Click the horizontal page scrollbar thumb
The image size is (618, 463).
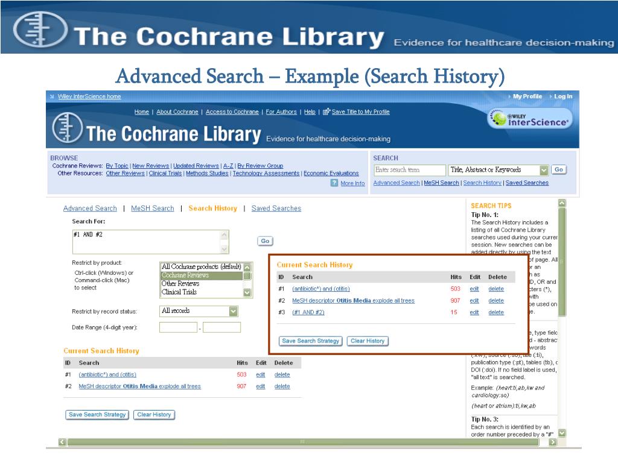point(303,442)
